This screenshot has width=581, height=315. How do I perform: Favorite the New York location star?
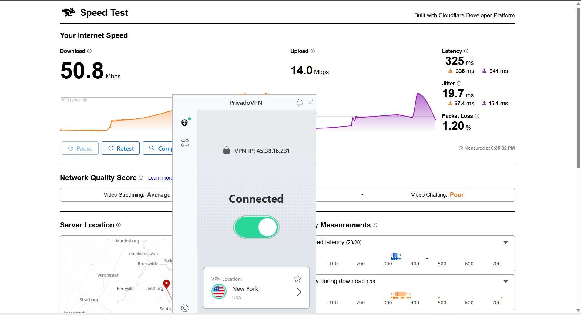[x=298, y=278]
